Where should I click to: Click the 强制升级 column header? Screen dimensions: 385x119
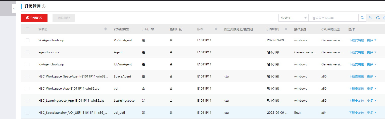pyautogui.click(x=176, y=29)
